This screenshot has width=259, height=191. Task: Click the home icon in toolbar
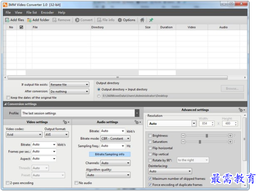[142, 20]
